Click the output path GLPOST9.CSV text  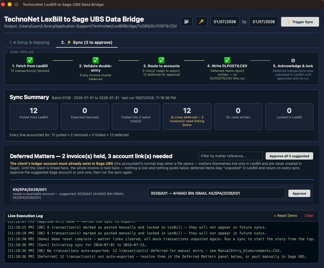tap(90, 26)
